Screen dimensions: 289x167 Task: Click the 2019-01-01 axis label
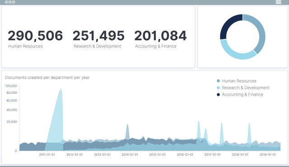tap(268, 155)
